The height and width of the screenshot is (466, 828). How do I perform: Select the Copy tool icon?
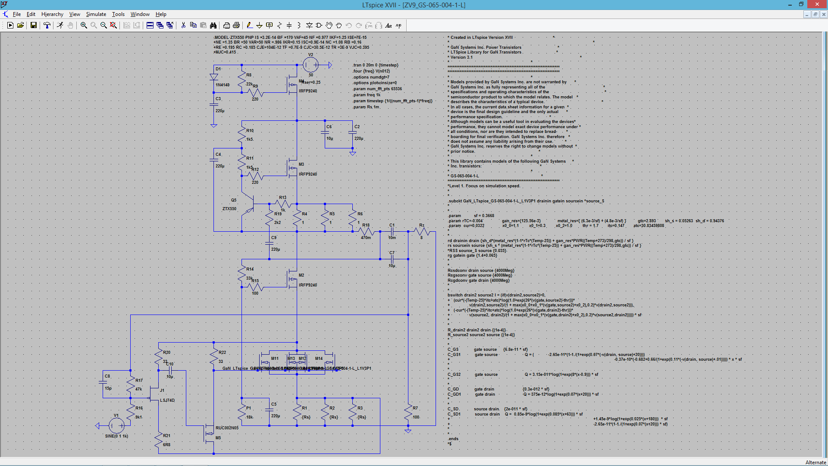tap(193, 25)
